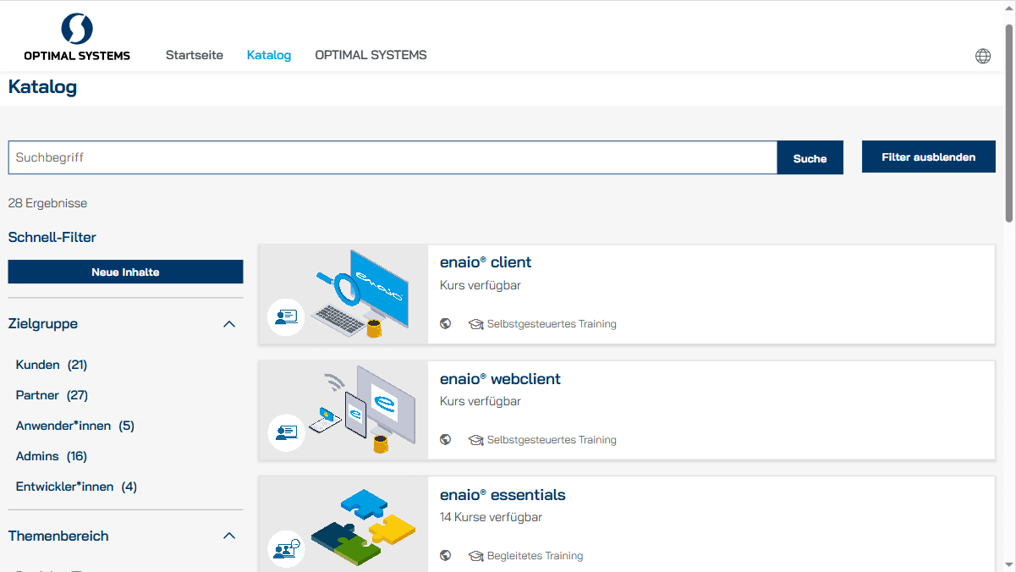
Task: Filter by Entwickler*innen (4)
Action: [x=76, y=487]
